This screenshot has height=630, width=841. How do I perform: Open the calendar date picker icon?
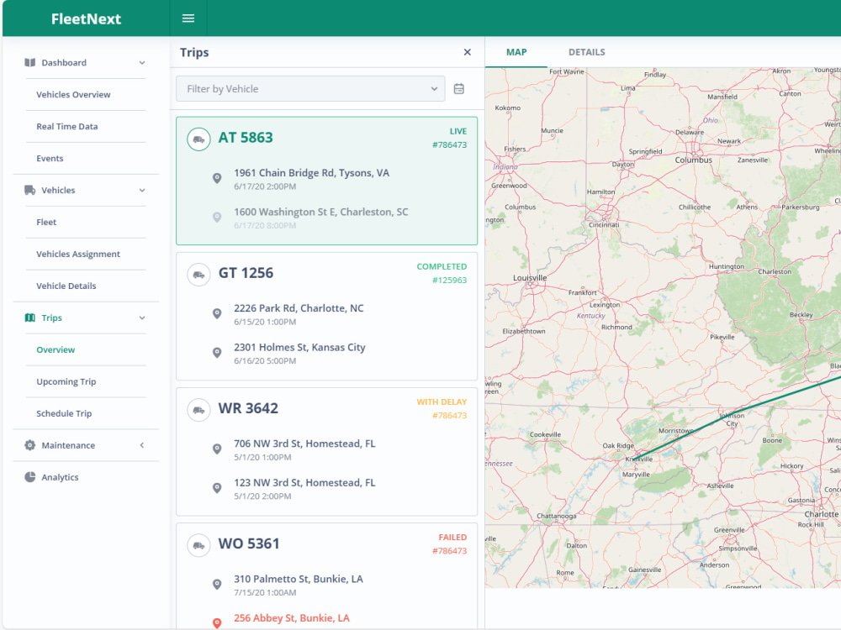(459, 89)
